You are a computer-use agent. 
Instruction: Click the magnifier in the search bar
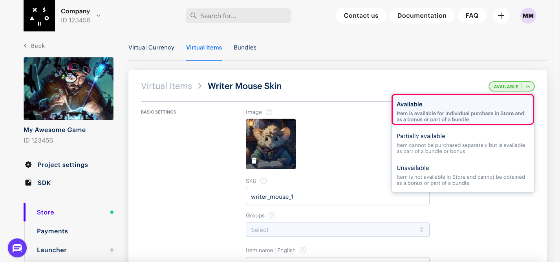point(193,15)
